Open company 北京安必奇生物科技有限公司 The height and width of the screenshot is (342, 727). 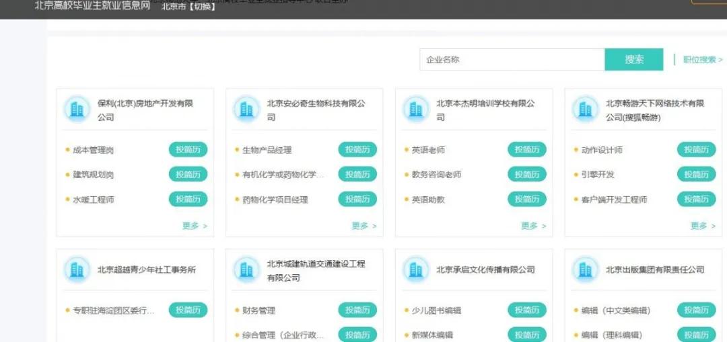[316, 110]
